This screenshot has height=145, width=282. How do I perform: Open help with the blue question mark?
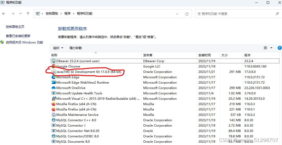[x=280, y=48]
